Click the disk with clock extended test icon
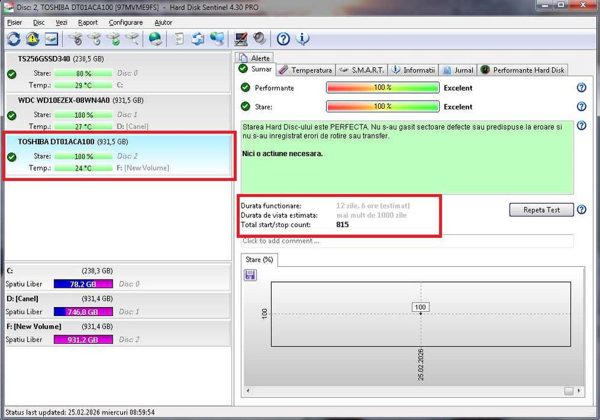The height and width of the screenshot is (420, 600). pyautogui.click(x=94, y=38)
